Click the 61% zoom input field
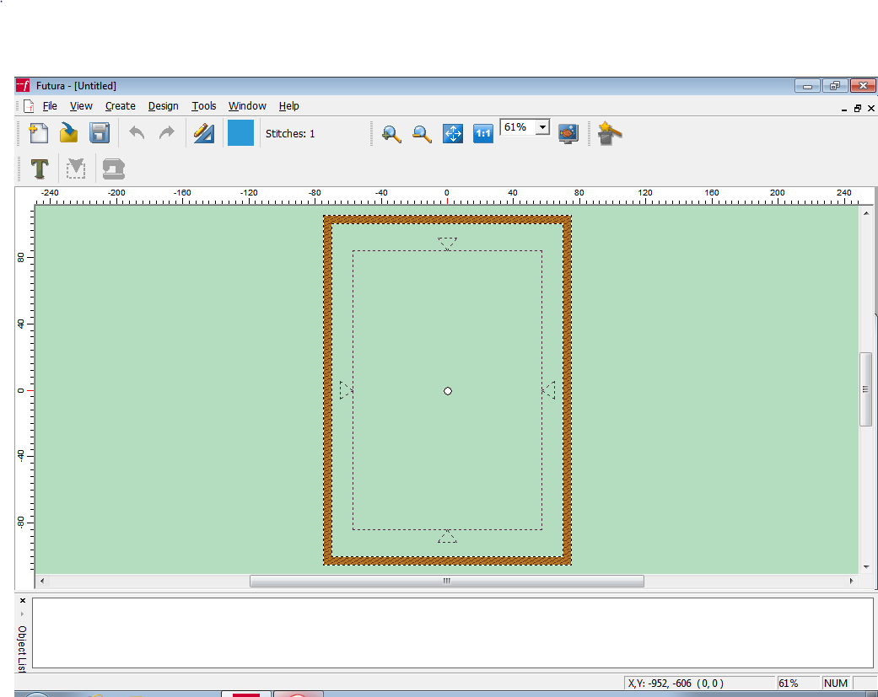 pyautogui.click(x=518, y=127)
